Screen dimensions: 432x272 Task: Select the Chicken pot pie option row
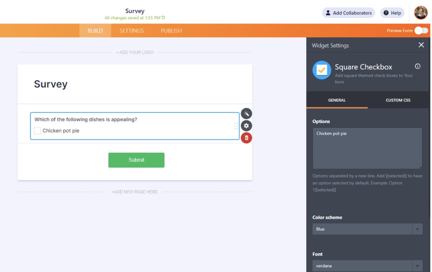61,131
